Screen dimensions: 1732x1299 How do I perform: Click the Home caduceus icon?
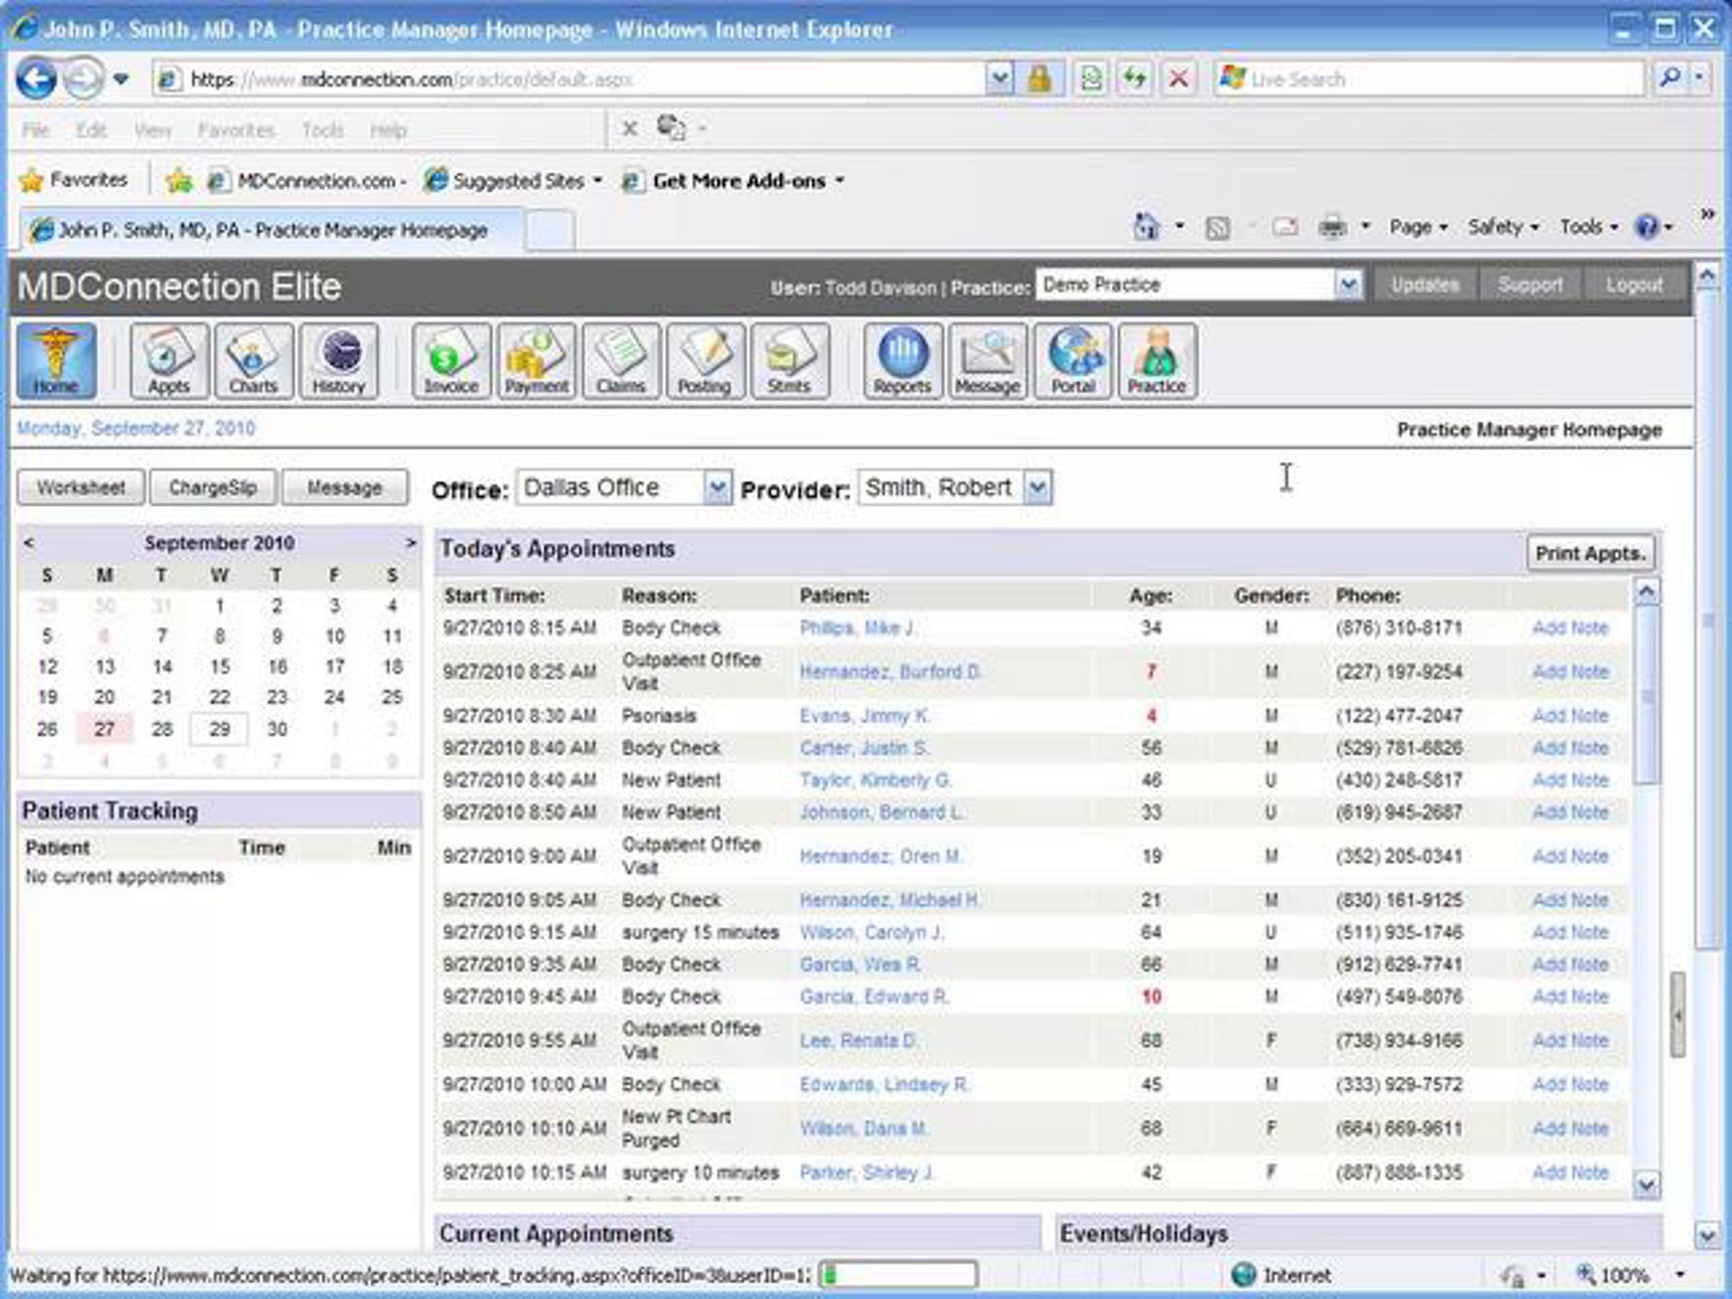pos(56,361)
